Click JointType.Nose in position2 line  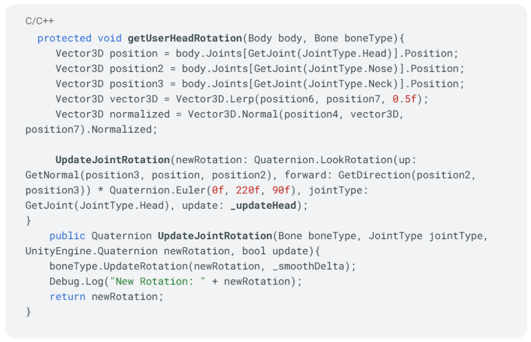351,69
